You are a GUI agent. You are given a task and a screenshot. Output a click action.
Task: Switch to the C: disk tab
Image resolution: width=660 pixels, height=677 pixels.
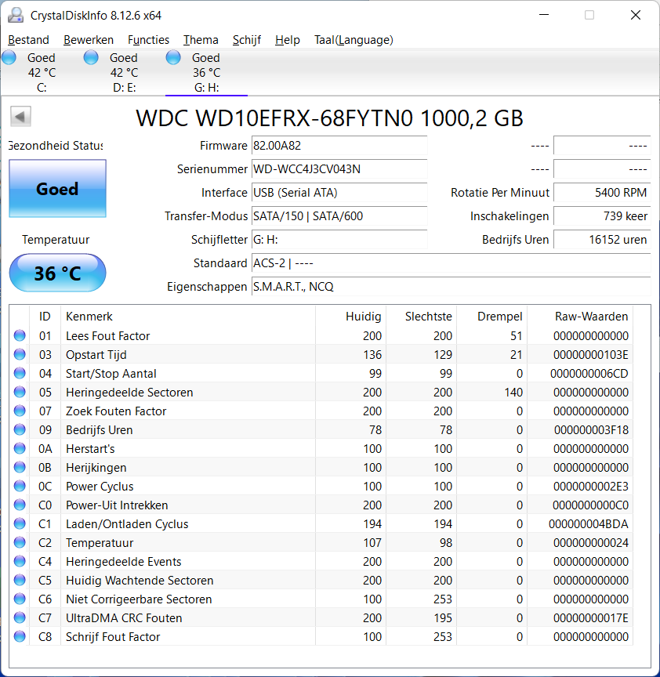coord(42,72)
